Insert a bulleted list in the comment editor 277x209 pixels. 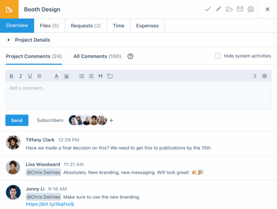tap(91, 76)
